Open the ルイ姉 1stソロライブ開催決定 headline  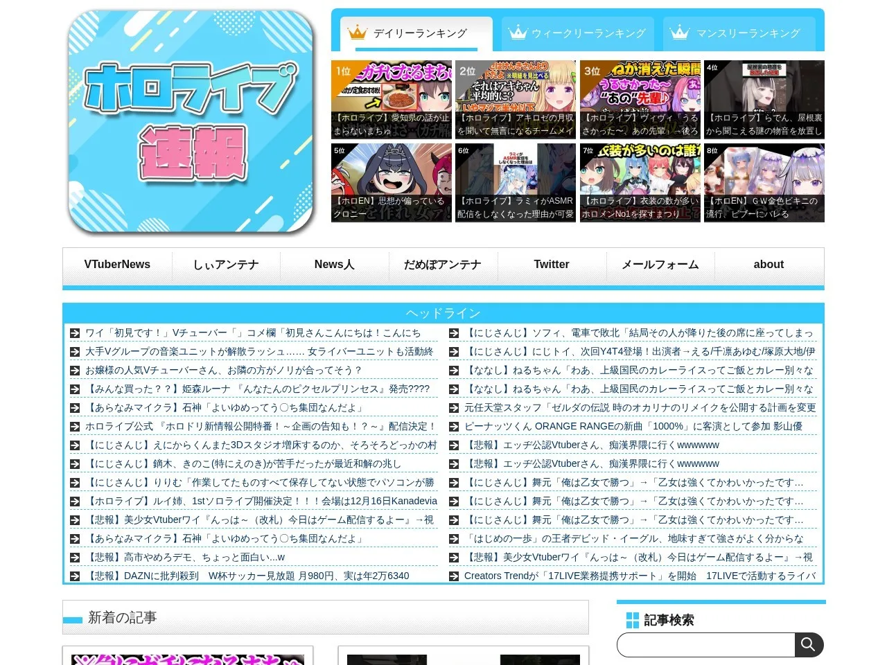point(261,501)
